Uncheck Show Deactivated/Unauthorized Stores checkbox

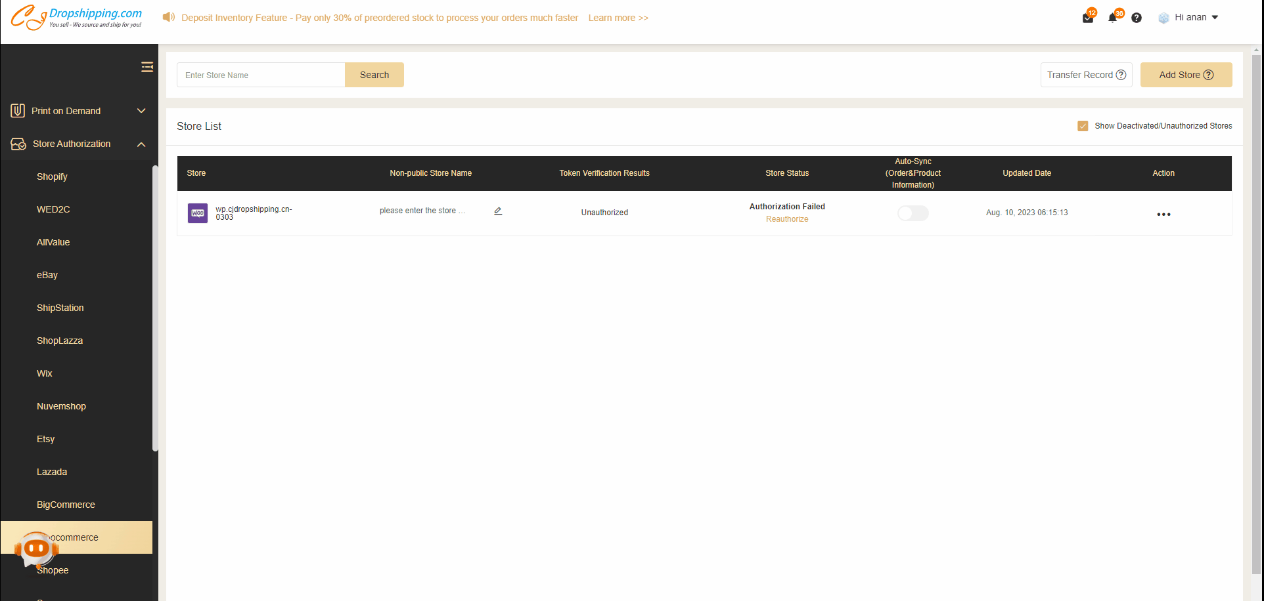[1083, 126]
